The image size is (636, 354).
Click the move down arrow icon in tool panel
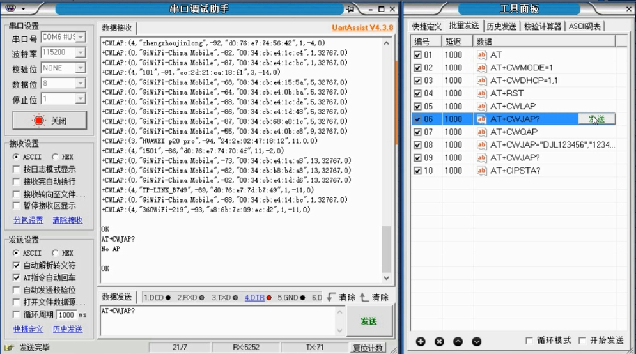point(477,341)
